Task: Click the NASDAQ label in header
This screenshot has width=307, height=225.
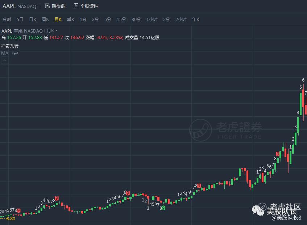Action: (27, 6)
